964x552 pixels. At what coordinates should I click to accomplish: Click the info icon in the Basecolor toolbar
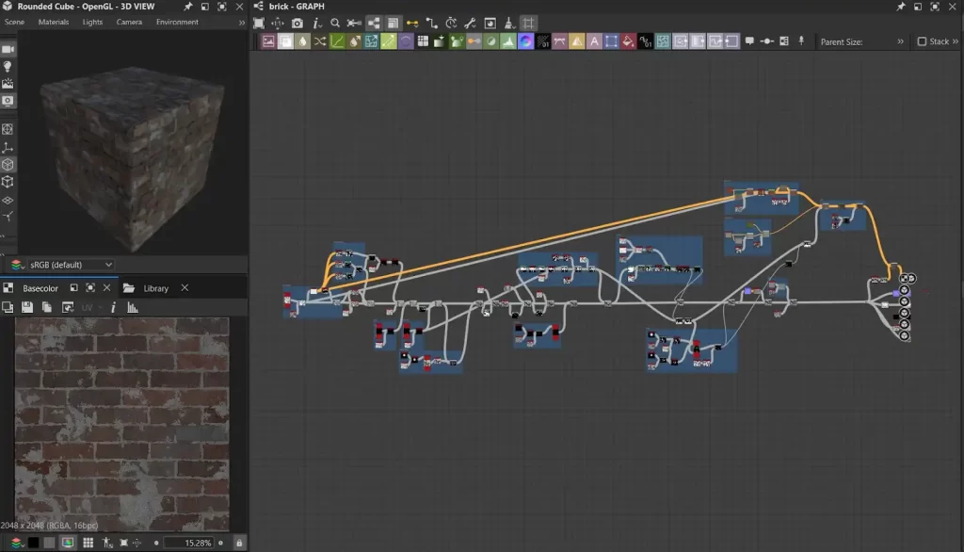tap(113, 307)
